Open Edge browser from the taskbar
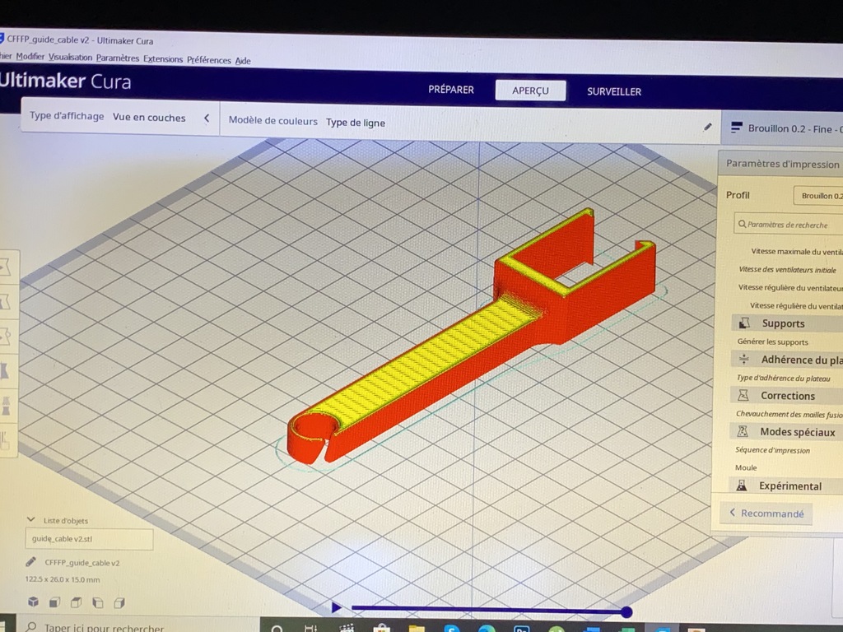This screenshot has width=843, height=632. click(487, 628)
